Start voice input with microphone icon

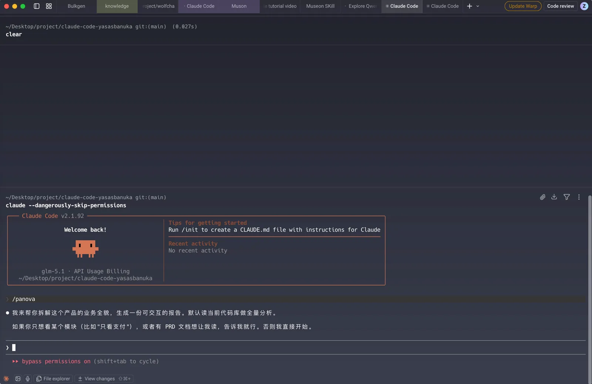[28, 378]
